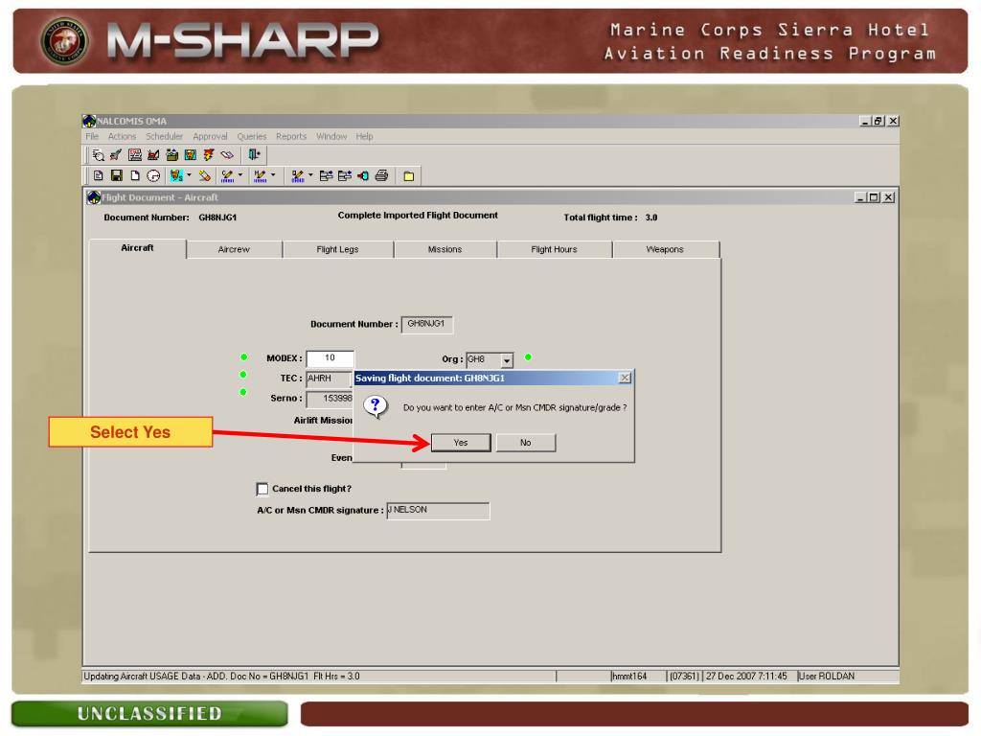Click the cyan S toolbar icon
Screen dimensions: 981x736
[x=176, y=176]
